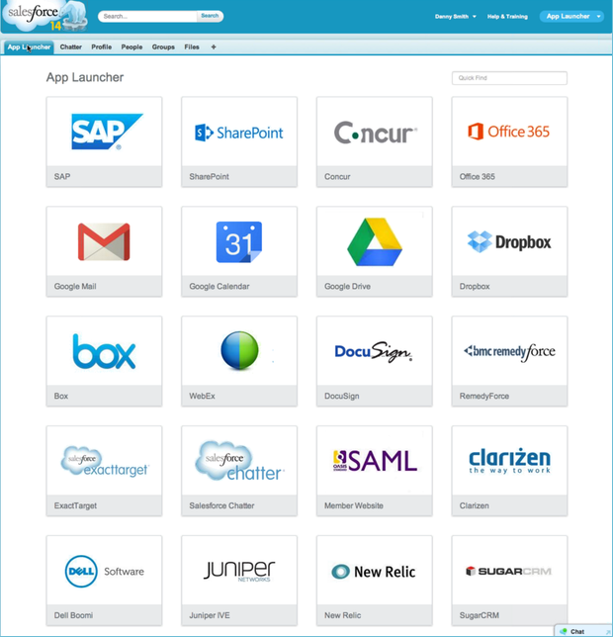Click the Search button
Viewport: 613px width, 637px height.
click(210, 16)
